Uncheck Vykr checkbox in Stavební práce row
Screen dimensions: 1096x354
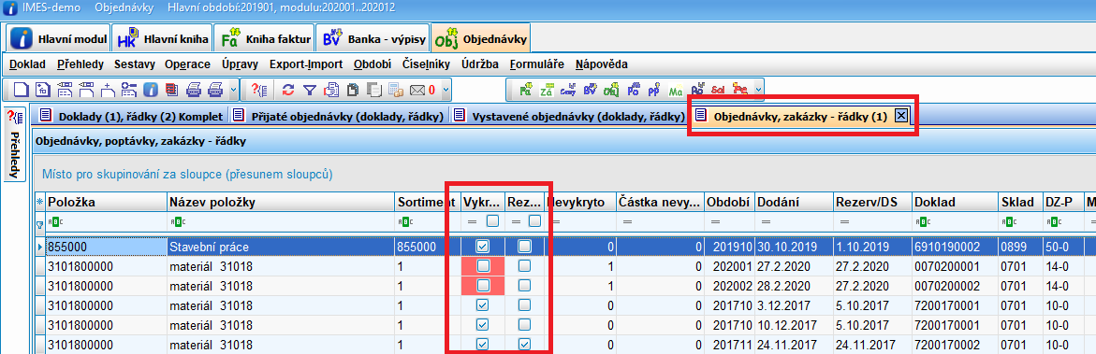(x=482, y=247)
